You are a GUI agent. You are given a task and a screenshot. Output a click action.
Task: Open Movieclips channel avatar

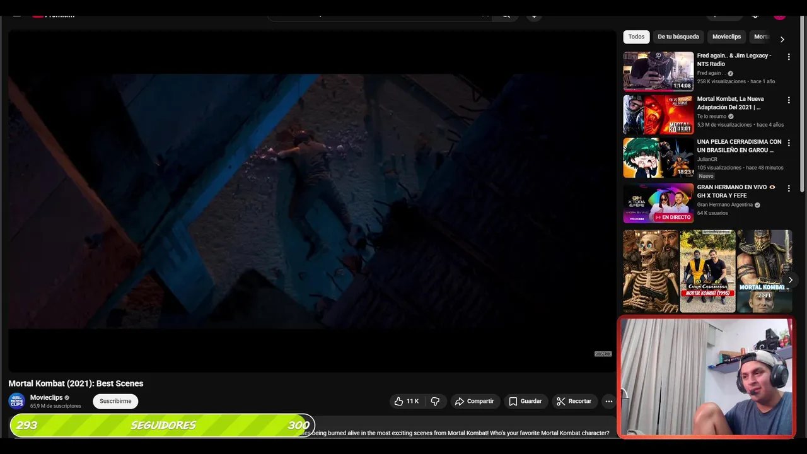pyautogui.click(x=16, y=401)
